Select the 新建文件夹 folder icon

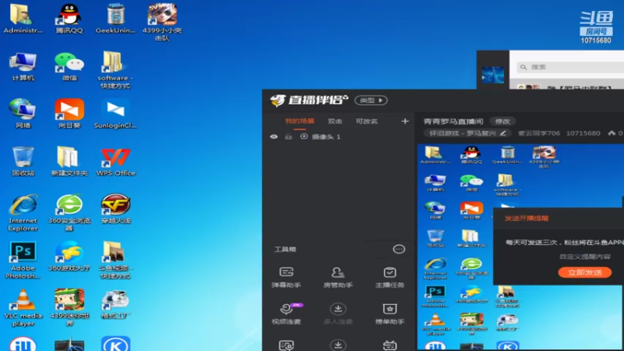tap(69, 161)
